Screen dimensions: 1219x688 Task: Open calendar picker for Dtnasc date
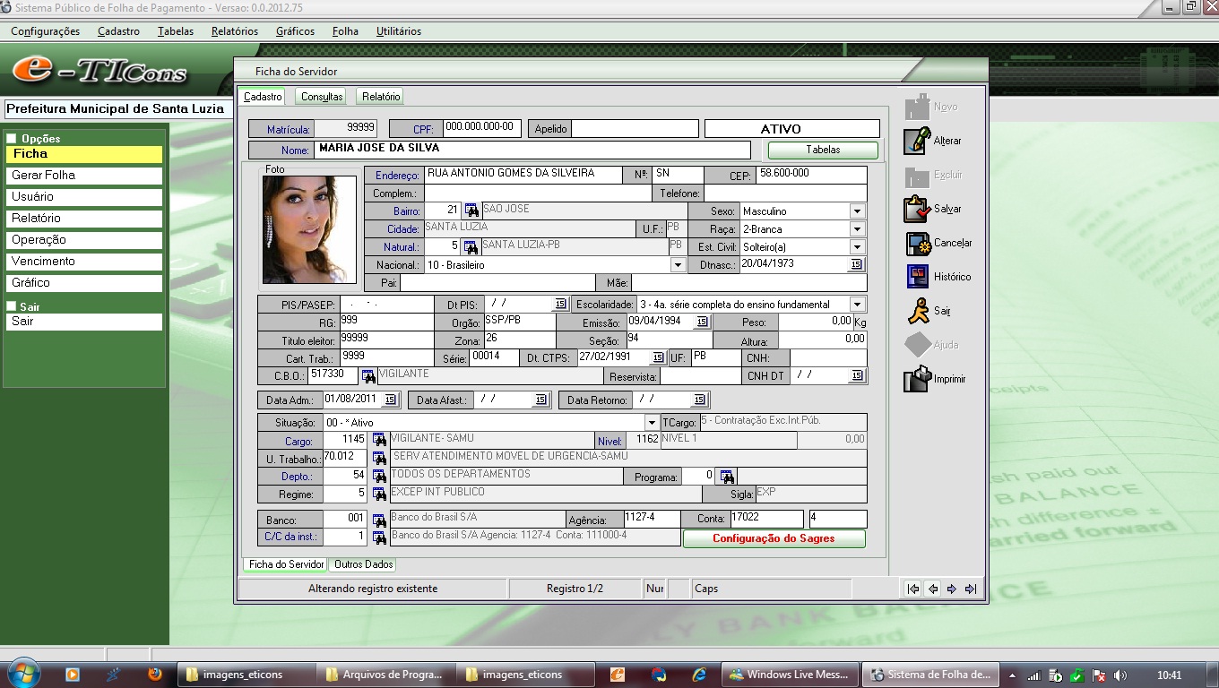[x=856, y=265]
